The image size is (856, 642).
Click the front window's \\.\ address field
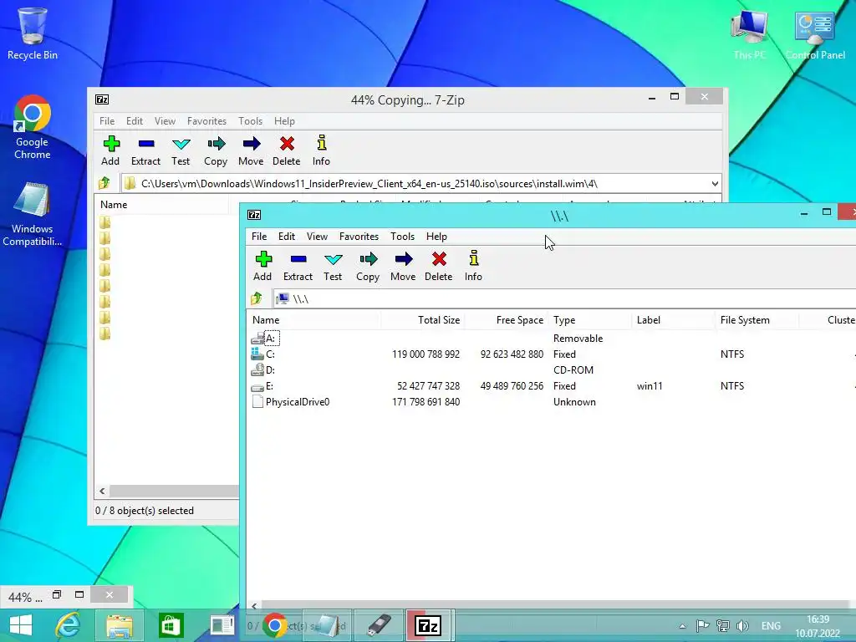pyautogui.click(x=564, y=298)
